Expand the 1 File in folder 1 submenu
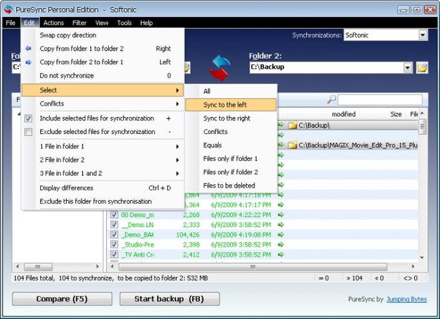The height and width of the screenshot is (319, 440). point(103,146)
